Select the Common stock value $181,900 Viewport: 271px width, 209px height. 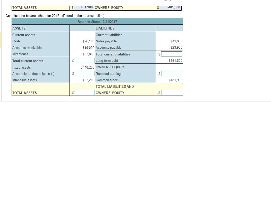coord(176,80)
